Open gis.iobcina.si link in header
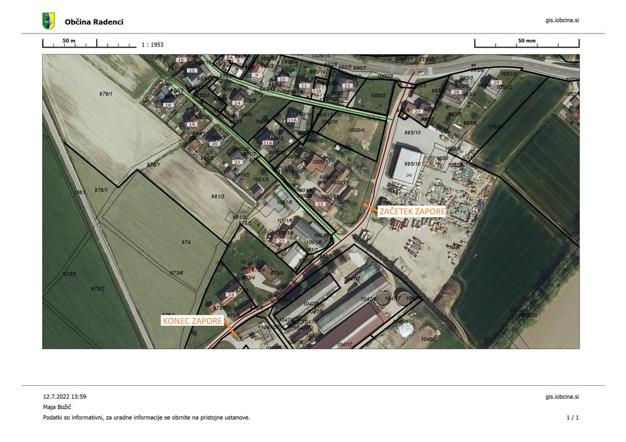The height and width of the screenshot is (442, 626). tap(562, 20)
